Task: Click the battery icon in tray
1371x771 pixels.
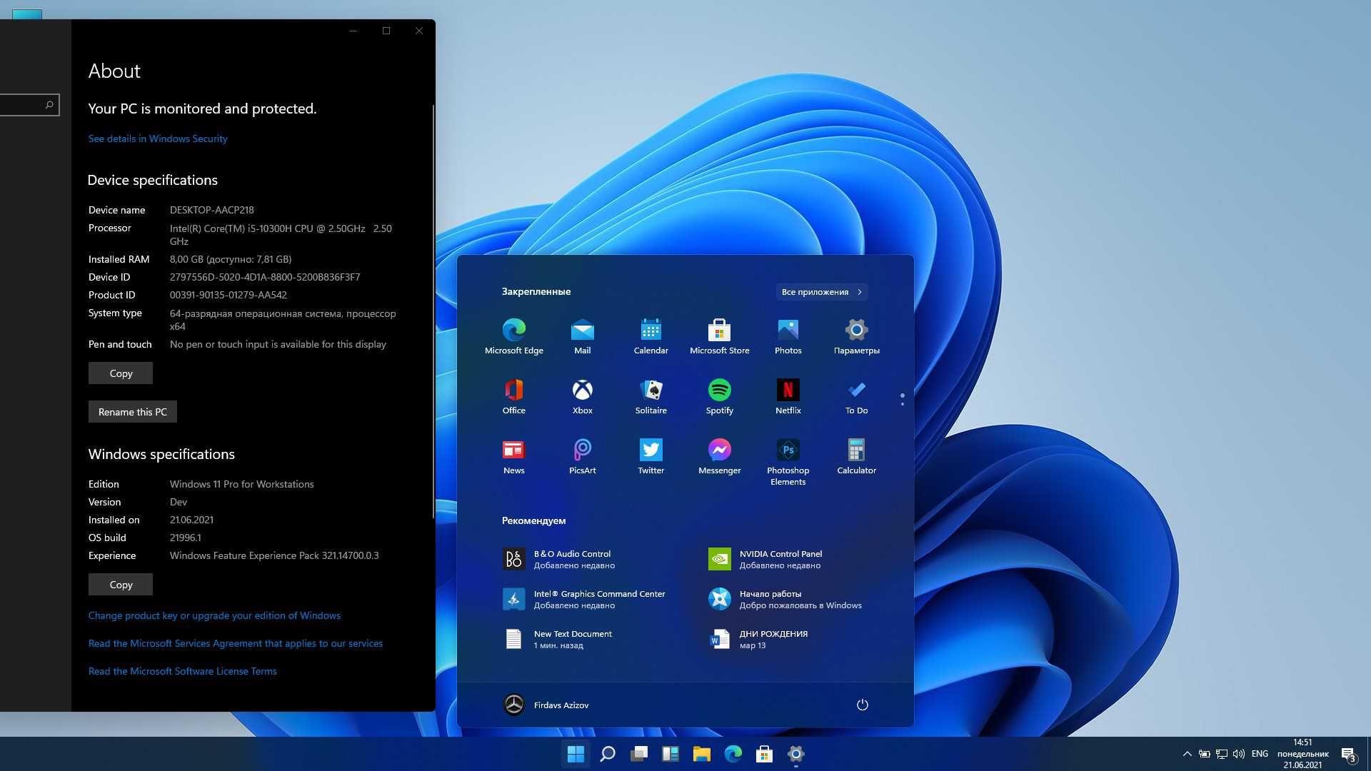Action: [x=1204, y=754]
